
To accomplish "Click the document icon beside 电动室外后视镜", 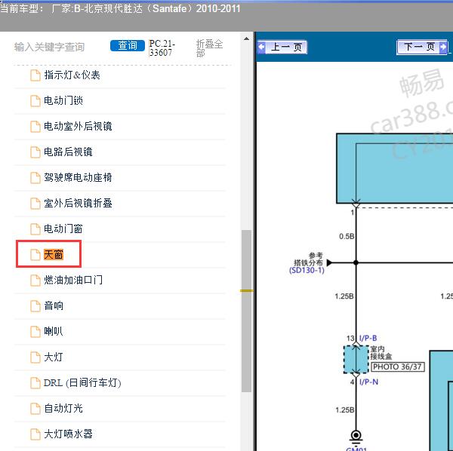I will [35, 127].
